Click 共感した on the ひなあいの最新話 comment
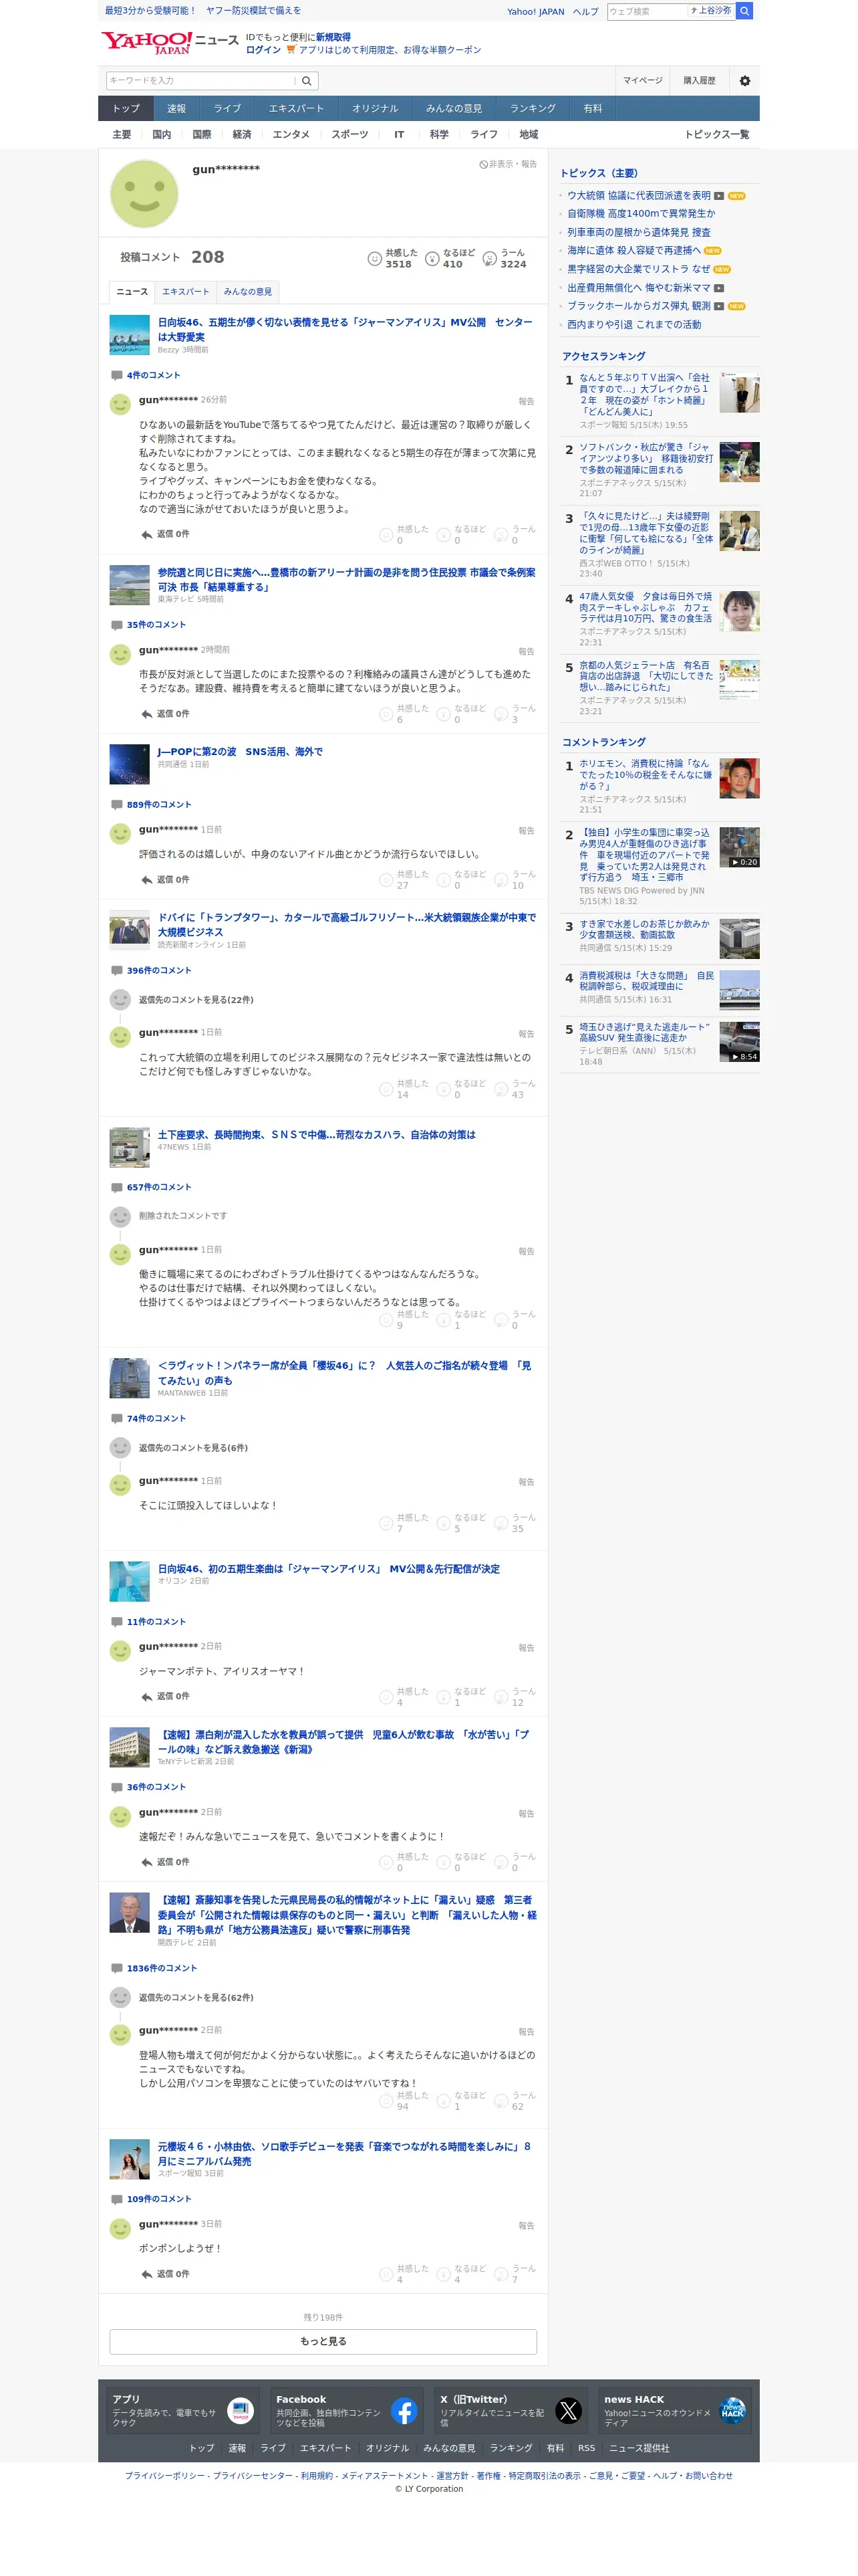The height and width of the screenshot is (2576, 858). 404,535
